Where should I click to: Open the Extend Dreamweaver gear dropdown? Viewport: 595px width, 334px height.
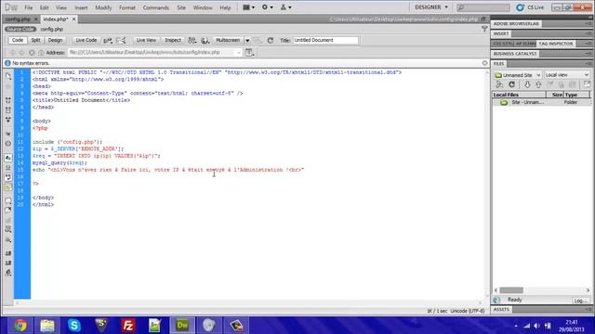[x=267, y=7]
